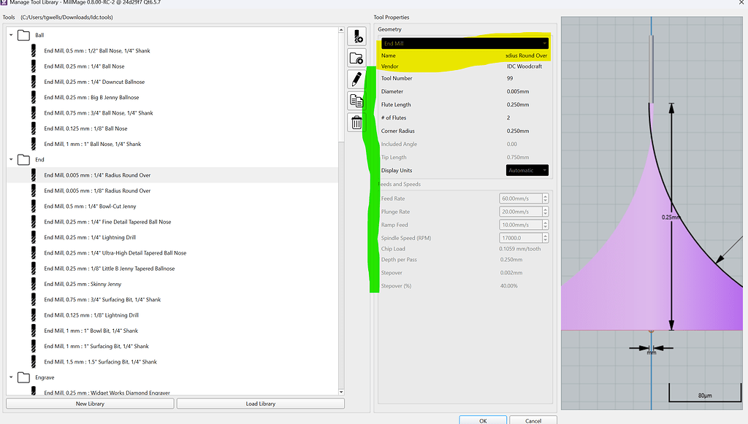The width and height of the screenshot is (748, 424).
Task: Delete the selected tool via the trash icon
Action: 356,123
